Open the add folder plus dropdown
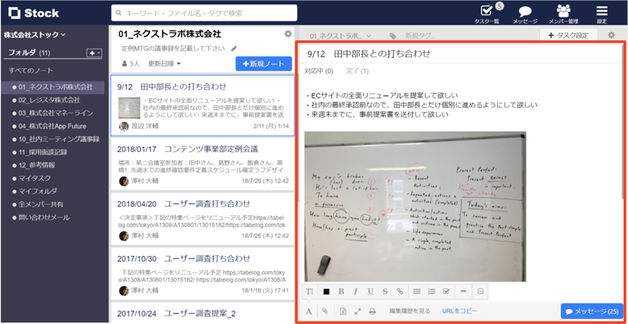The width and height of the screenshot is (628, 324). click(94, 53)
